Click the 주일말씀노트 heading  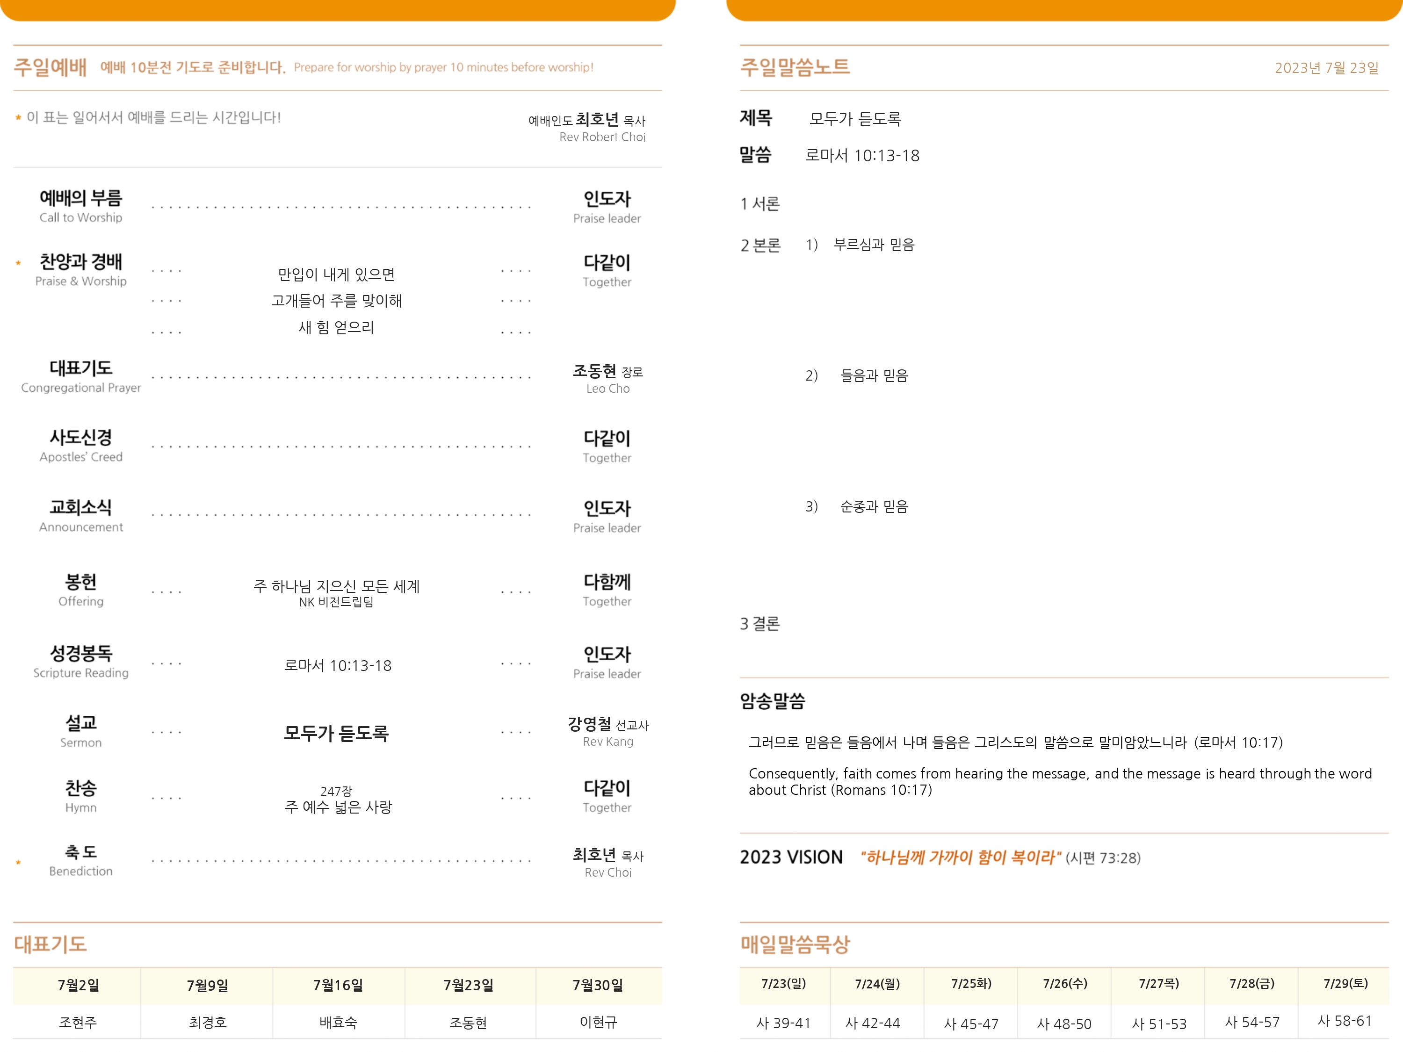(794, 67)
